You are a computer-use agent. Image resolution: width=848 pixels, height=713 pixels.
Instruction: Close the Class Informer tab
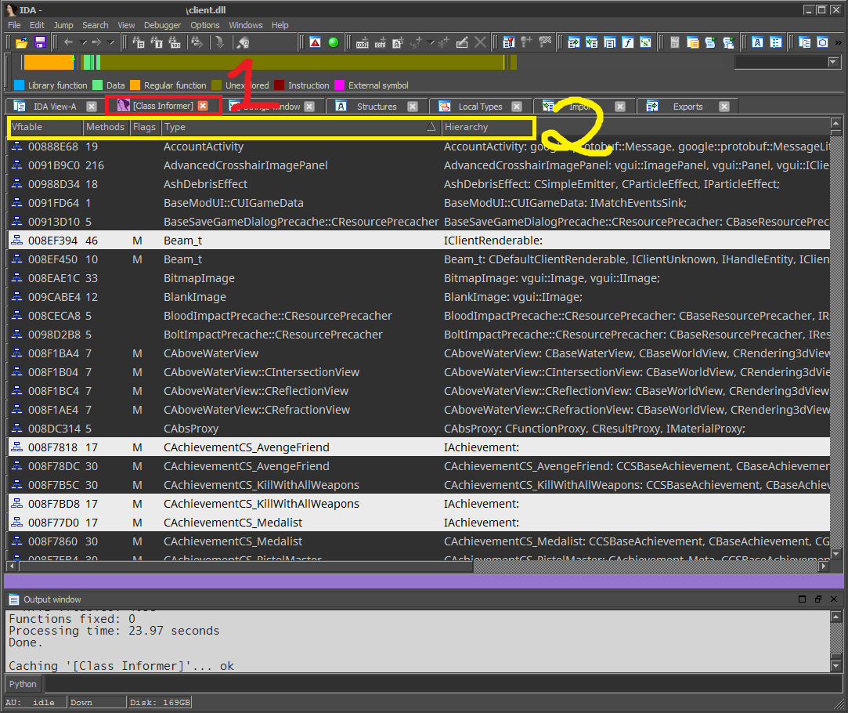pos(203,106)
